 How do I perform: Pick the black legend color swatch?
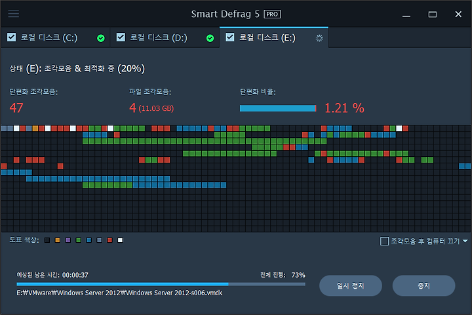click(x=47, y=240)
